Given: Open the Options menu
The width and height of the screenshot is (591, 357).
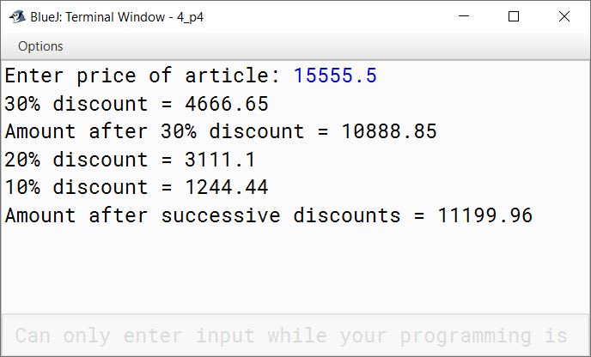Looking at the screenshot, I should [40, 46].
